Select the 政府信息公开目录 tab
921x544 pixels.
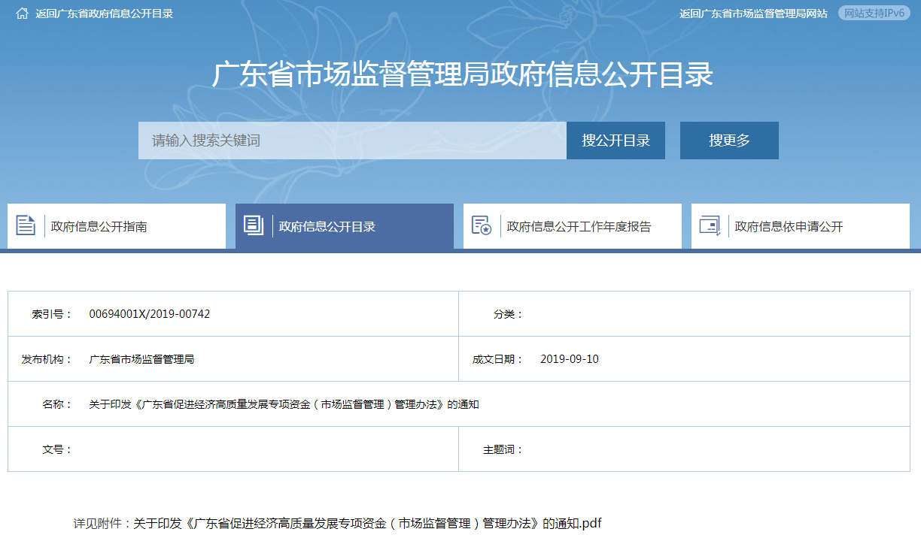(x=327, y=226)
